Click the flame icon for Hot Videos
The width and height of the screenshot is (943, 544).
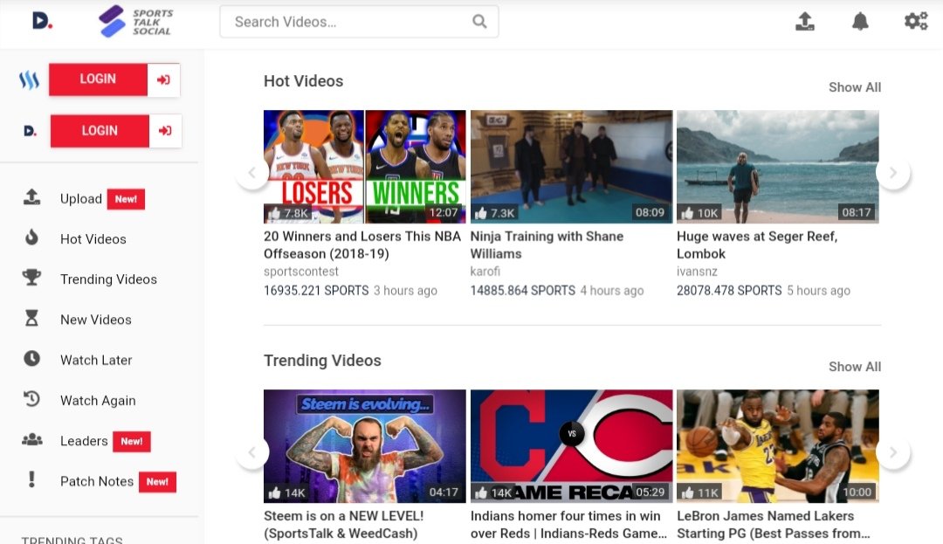32,238
